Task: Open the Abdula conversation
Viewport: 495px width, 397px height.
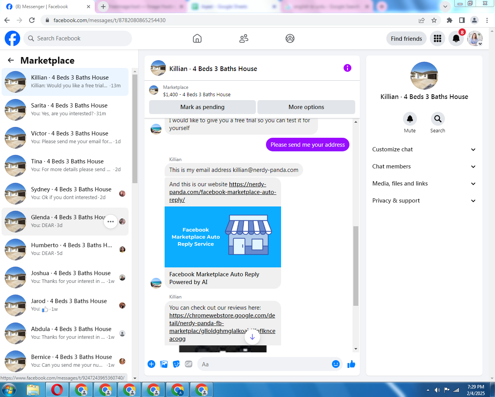Action: tap(65, 333)
